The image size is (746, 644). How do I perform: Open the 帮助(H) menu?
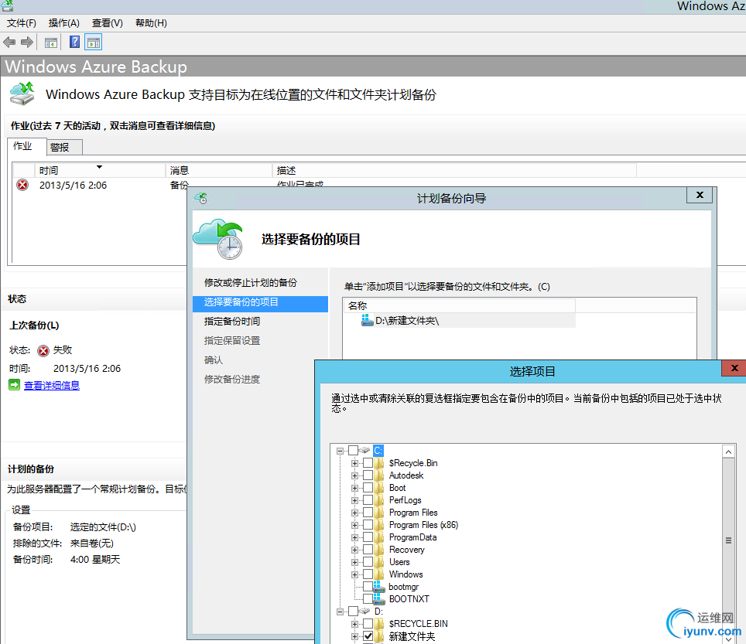(x=151, y=23)
